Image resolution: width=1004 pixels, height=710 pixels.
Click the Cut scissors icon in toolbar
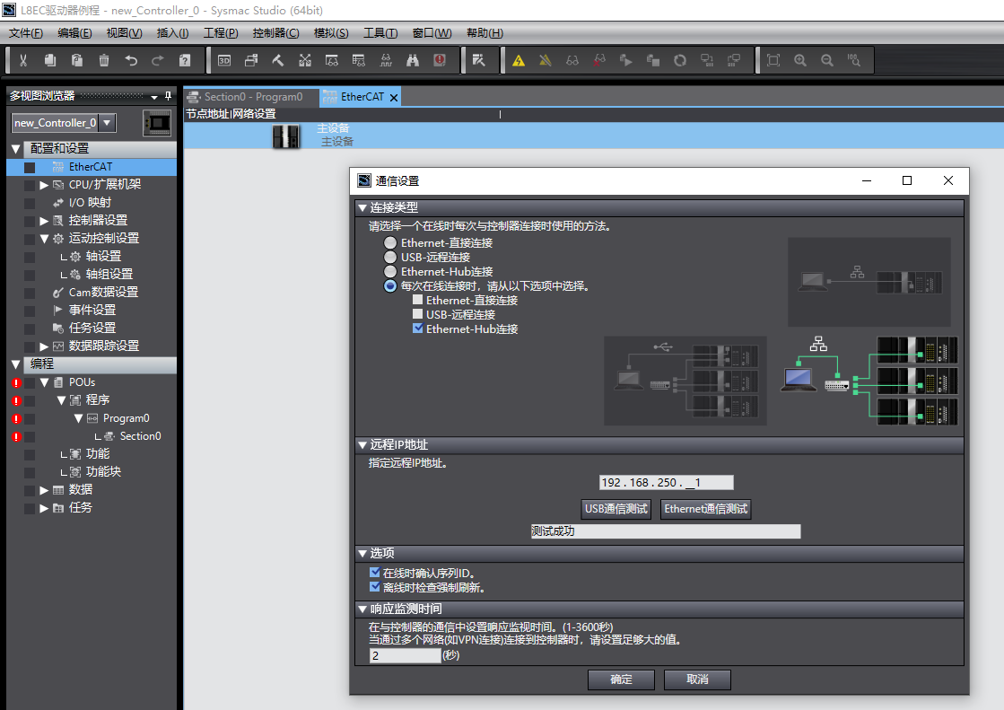click(x=23, y=60)
